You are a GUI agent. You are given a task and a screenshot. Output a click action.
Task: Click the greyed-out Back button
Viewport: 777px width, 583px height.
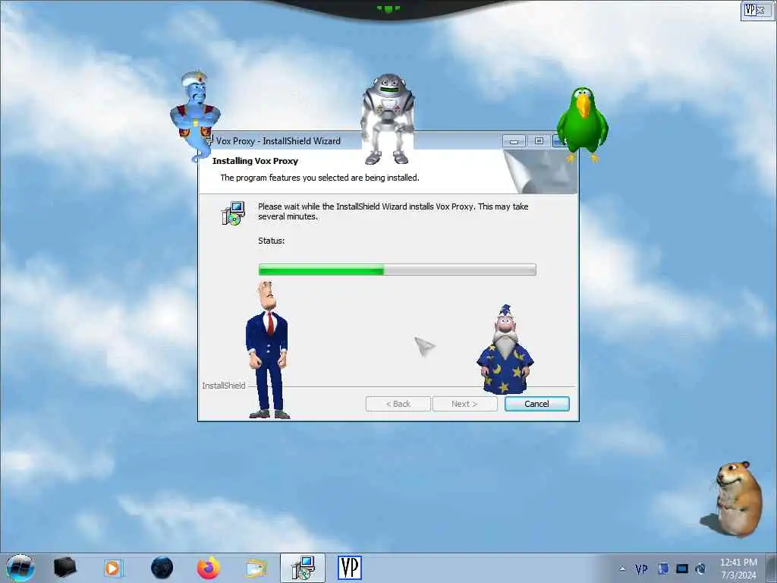pos(398,404)
